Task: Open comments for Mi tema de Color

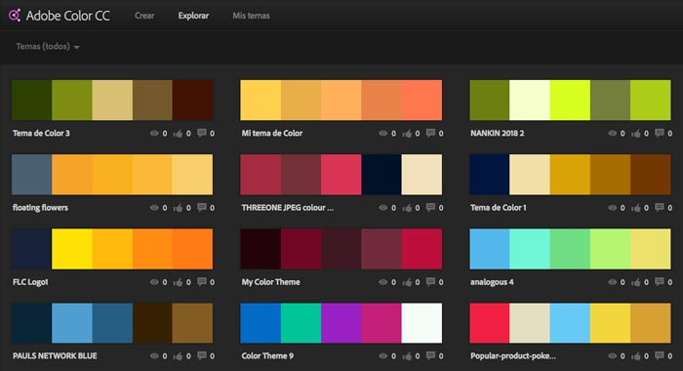Action: (430, 133)
